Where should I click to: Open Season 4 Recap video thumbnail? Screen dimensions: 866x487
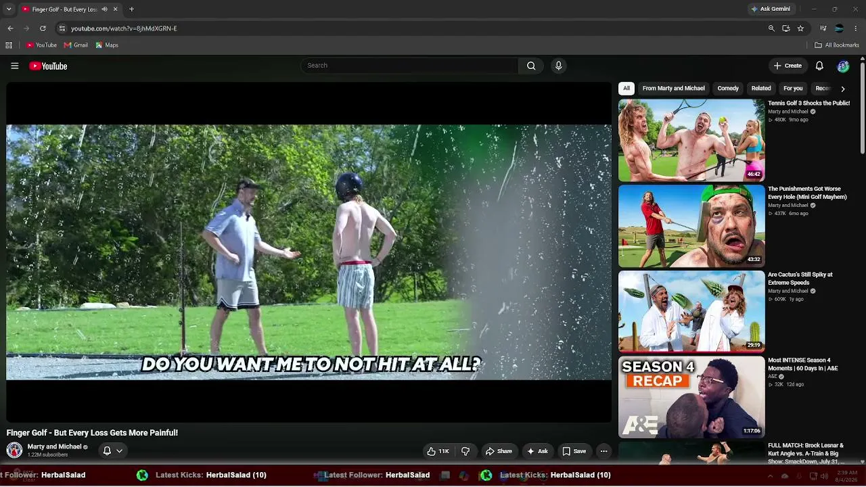click(691, 397)
